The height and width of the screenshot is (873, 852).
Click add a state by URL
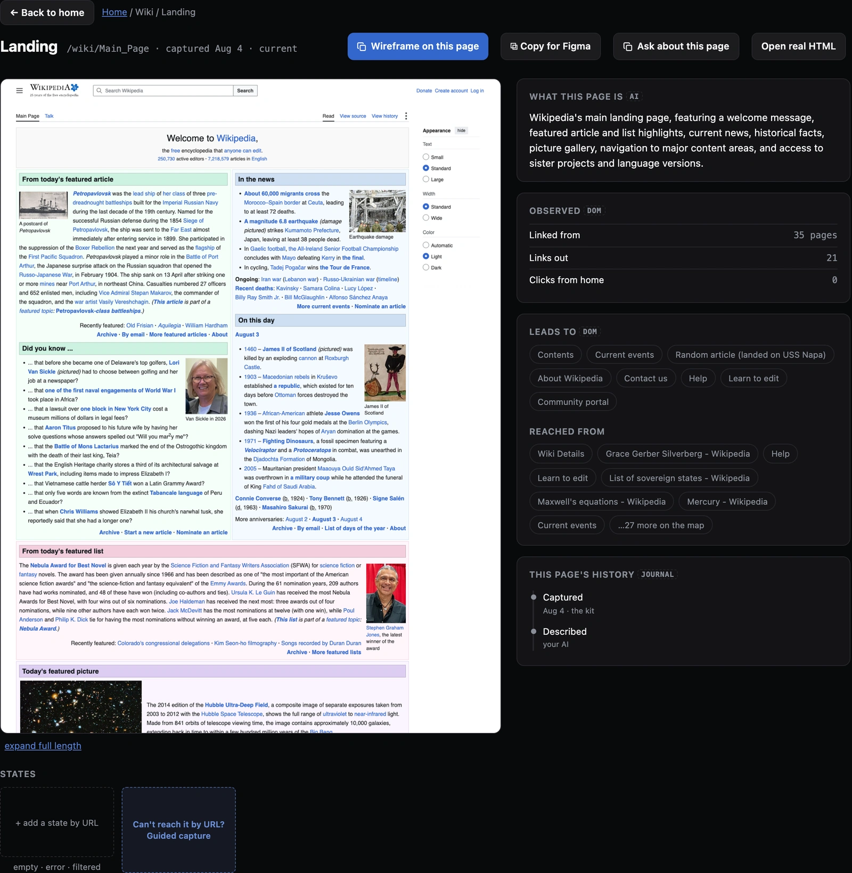tap(57, 822)
